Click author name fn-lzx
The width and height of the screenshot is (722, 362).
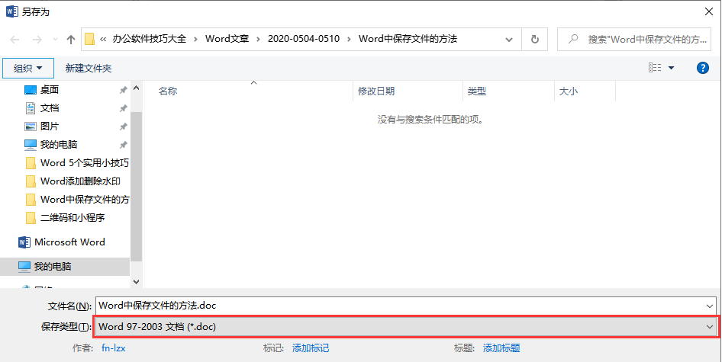click(113, 348)
